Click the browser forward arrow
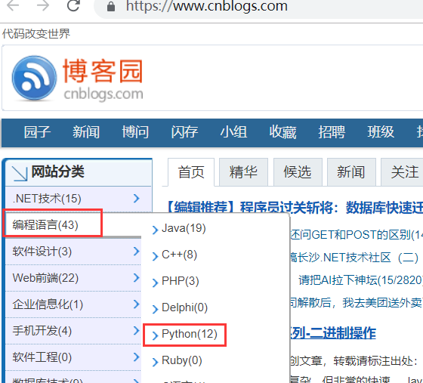This screenshot has width=423, height=383. (43, 5)
